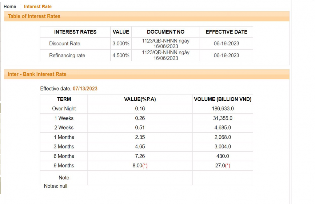This screenshot has height=204, width=315.
Task: Click the Discount Rate row label
Action: point(65,44)
